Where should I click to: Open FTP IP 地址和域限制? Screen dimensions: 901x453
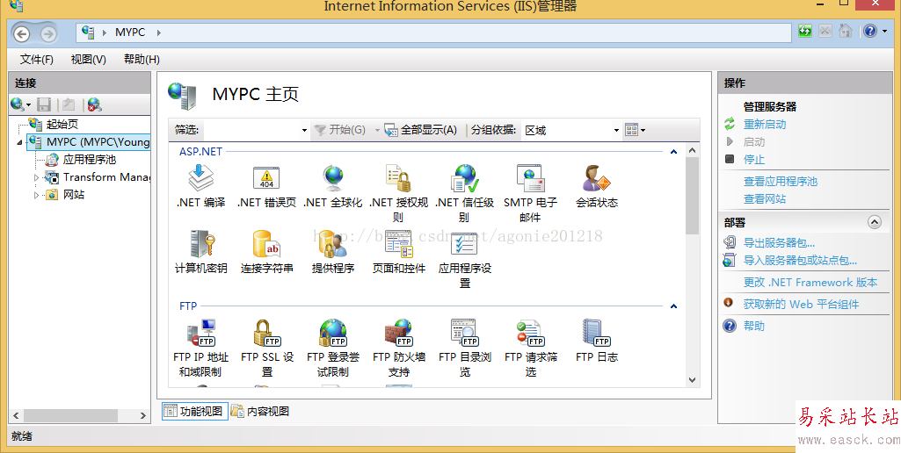(200, 348)
